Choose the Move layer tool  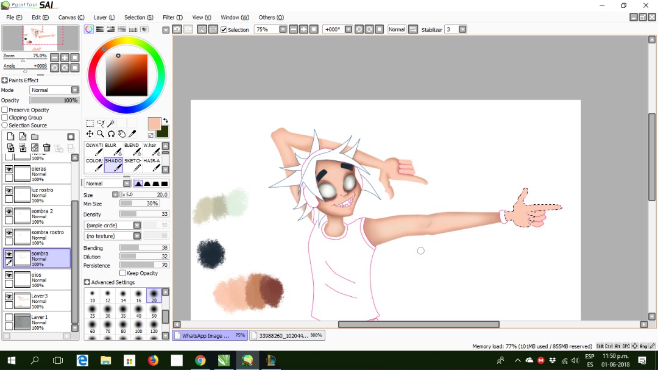[90, 134]
